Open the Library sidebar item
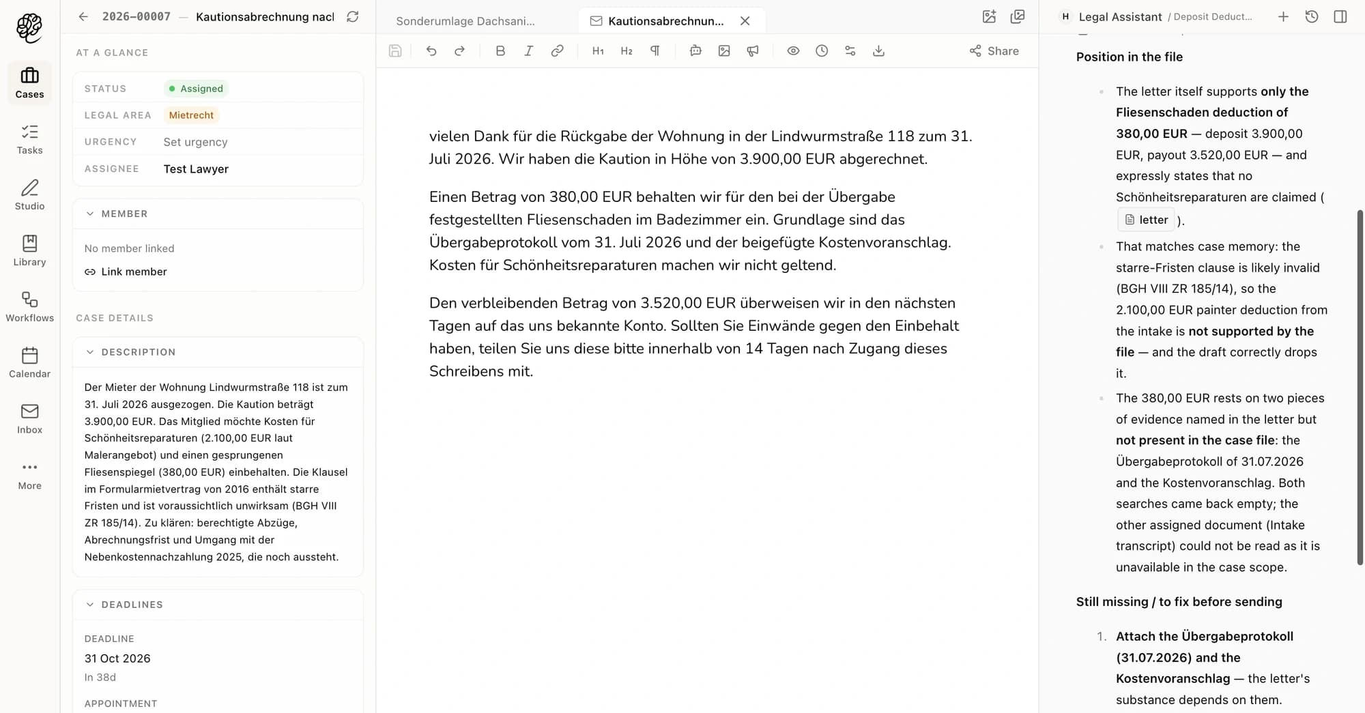 tap(29, 250)
